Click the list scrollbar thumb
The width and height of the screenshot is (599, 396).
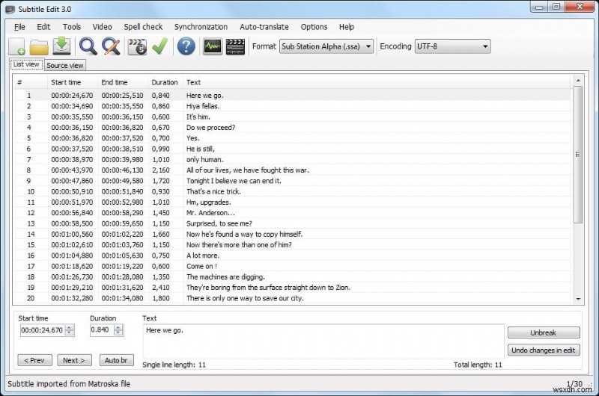(x=577, y=155)
